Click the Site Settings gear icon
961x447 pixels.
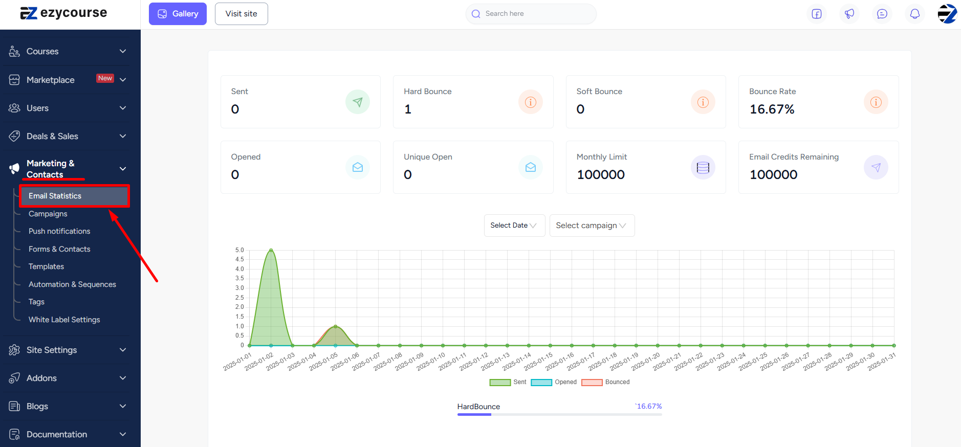coord(14,350)
